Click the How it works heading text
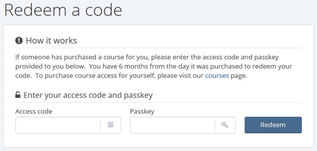The width and height of the screenshot is (317, 151). click(x=52, y=41)
